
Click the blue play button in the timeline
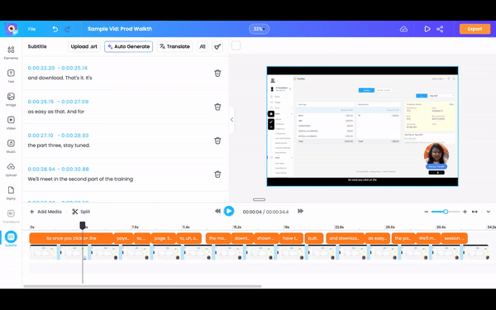(229, 211)
